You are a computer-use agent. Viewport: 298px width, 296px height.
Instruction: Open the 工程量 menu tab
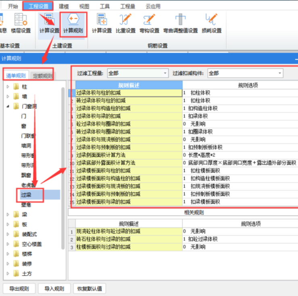(129, 6)
